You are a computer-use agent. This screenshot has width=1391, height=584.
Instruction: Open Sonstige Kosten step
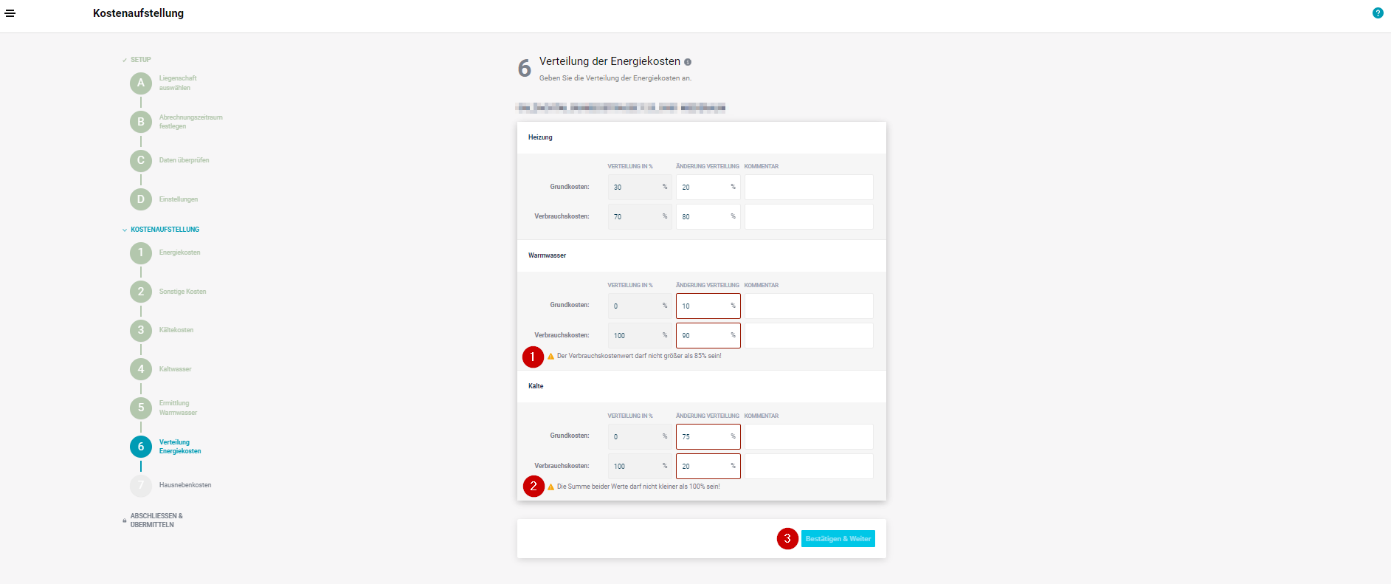(x=182, y=292)
